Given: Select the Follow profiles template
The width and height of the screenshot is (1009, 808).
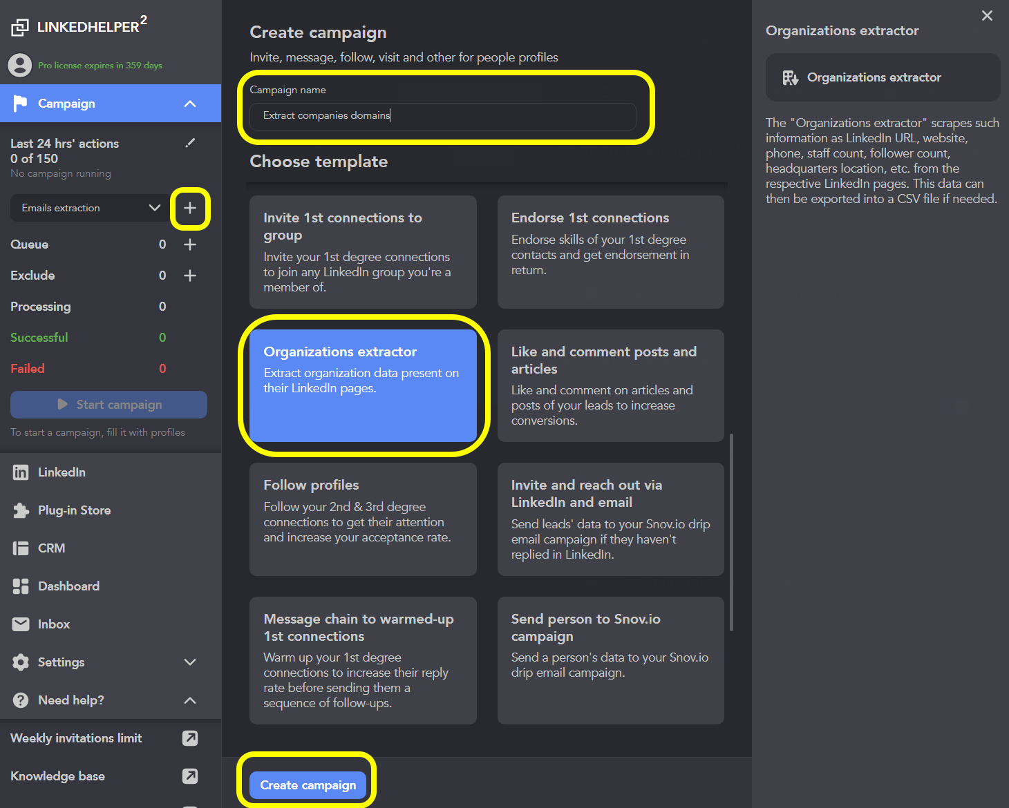Looking at the screenshot, I should click(363, 519).
